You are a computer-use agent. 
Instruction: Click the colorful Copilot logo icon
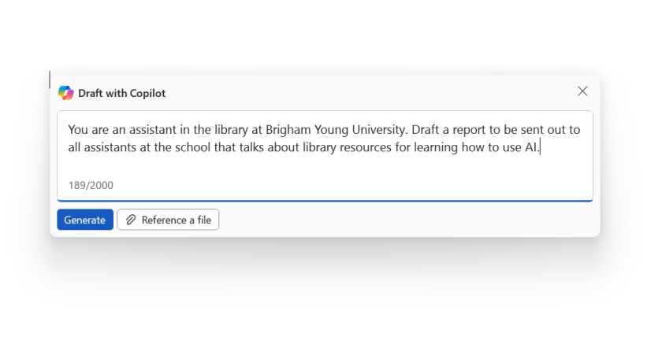point(65,93)
